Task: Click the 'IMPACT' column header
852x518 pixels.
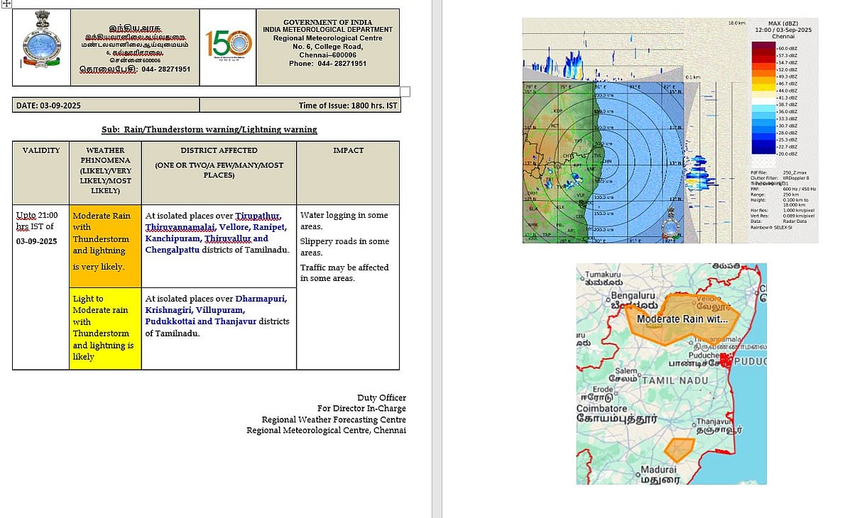Action: tap(348, 150)
